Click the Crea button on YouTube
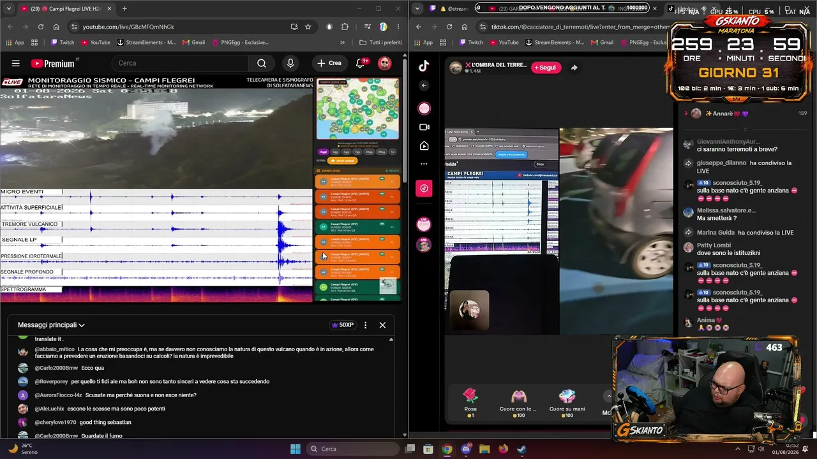 pyautogui.click(x=329, y=63)
